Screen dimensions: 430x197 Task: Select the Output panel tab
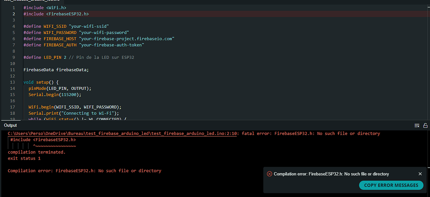[10, 125]
